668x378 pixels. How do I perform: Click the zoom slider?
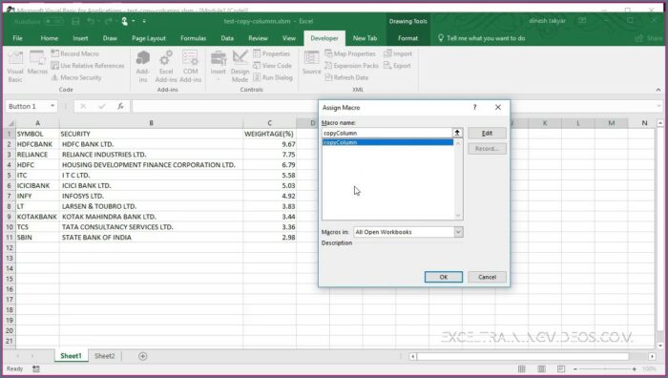click(604, 369)
